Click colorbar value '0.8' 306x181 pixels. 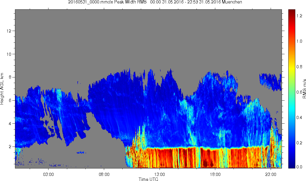pos(299,67)
